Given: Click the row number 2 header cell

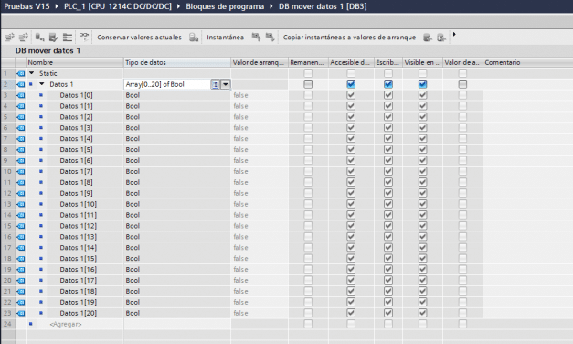Looking at the screenshot, I should tap(7, 84).
